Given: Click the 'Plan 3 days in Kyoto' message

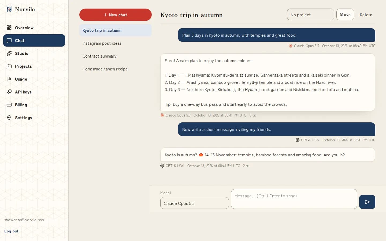Looking at the screenshot, I should click(277, 35).
